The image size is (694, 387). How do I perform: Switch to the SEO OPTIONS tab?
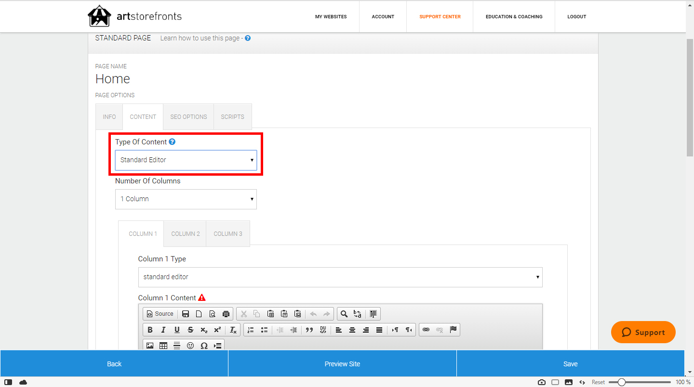(188, 116)
